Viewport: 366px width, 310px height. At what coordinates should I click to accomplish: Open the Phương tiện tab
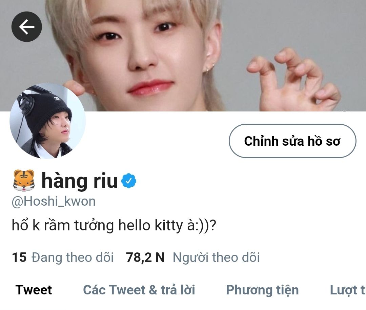[x=262, y=290]
